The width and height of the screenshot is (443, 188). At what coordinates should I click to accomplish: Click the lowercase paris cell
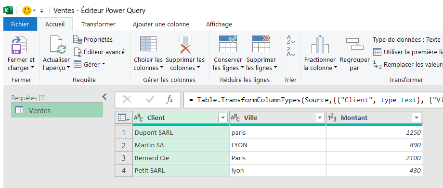pos(278,132)
